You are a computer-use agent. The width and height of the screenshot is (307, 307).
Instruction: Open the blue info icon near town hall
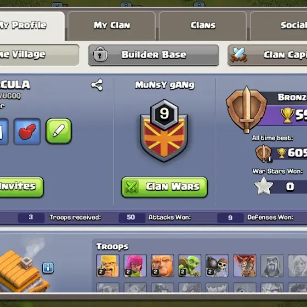[x=48, y=268]
